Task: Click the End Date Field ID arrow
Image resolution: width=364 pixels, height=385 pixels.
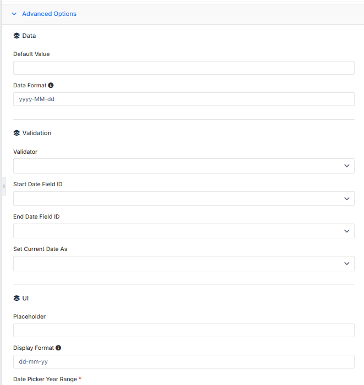Action: [347, 231]
